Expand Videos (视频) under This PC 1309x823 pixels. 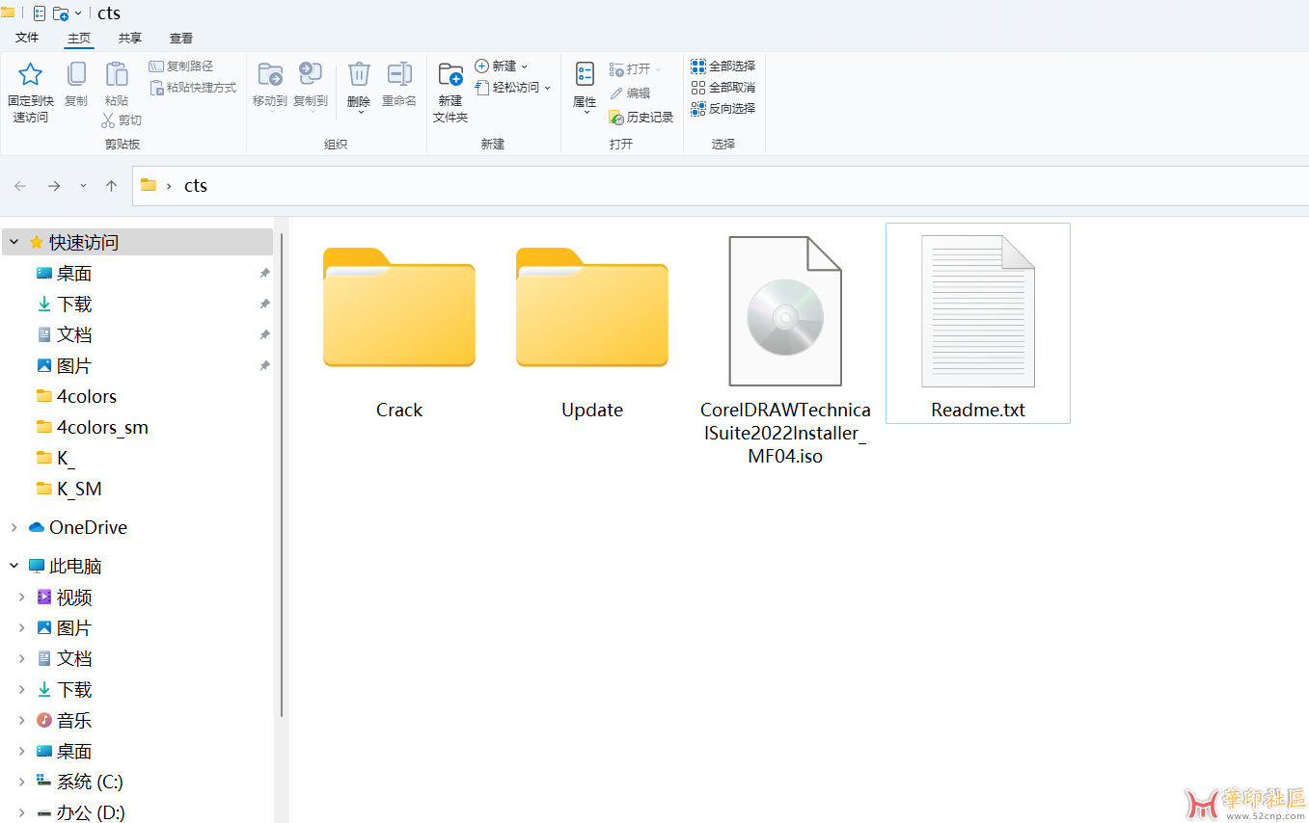(x=21, y=597)
